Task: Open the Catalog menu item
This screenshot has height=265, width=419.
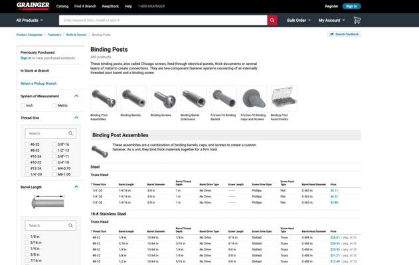Action: tap(62, 6)
